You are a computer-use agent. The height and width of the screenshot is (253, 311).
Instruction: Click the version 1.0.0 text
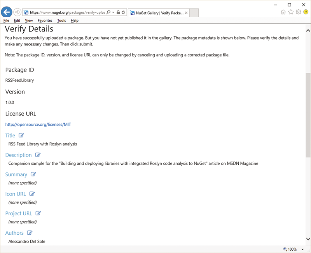(10, 102)
